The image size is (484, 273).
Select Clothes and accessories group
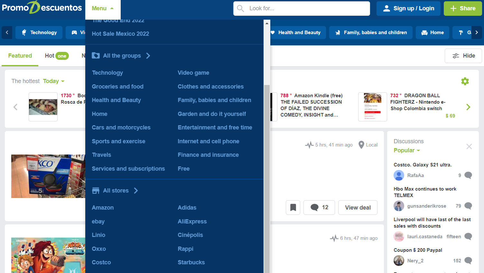tap(210, 87)
